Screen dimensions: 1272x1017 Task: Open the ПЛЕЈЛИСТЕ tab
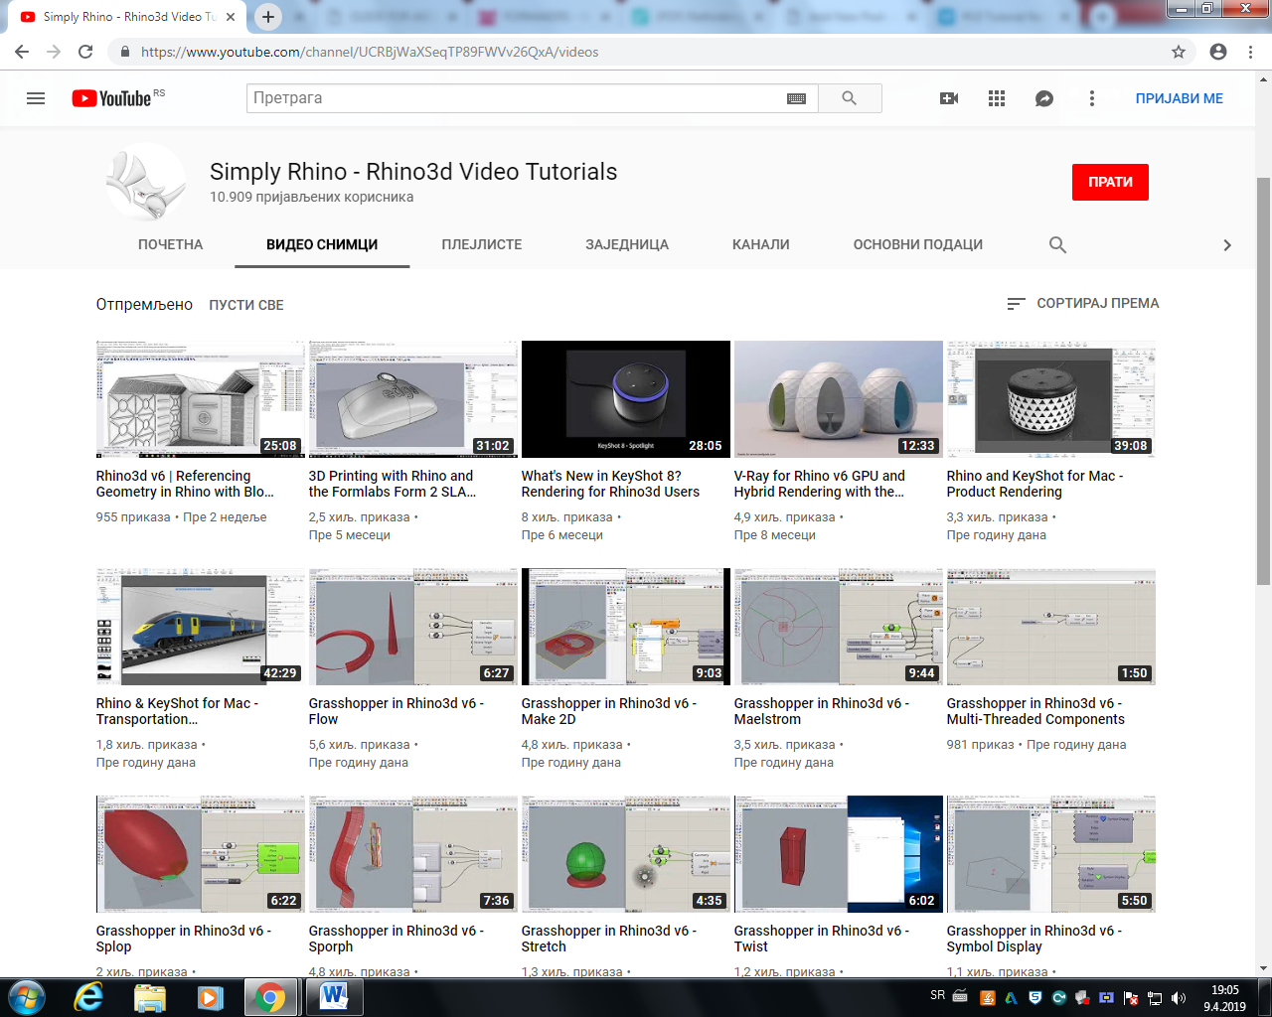coord(482,244)
